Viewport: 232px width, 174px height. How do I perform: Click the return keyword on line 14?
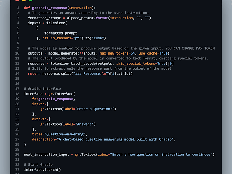coord(34,74)
